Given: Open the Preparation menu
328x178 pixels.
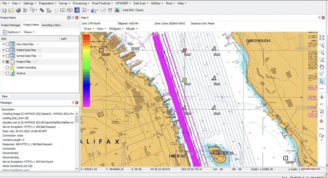Looking at the screenshot, I should coord(47,3).
